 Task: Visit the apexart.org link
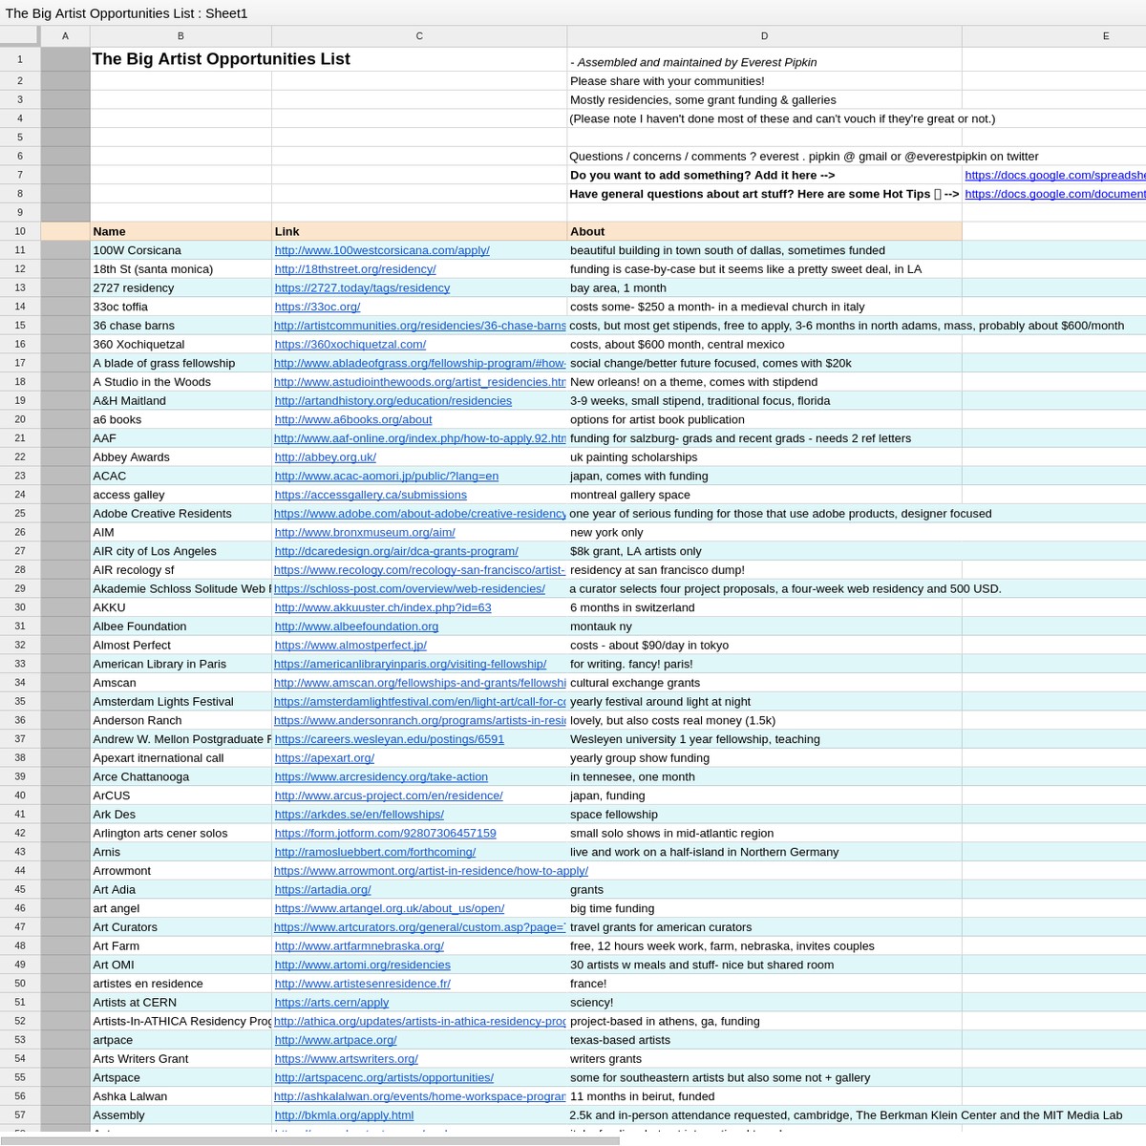point(325,758)
